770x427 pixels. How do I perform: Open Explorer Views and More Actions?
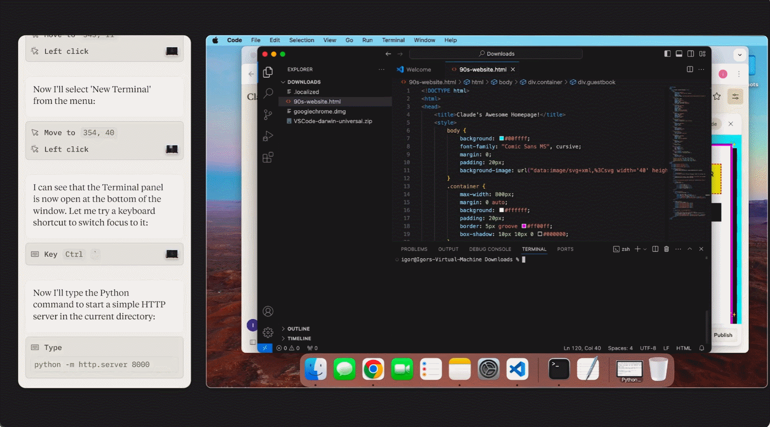382,70
